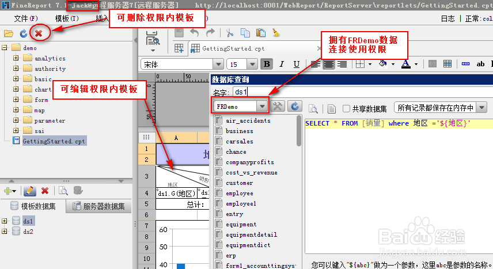Image resolution: width=493 pixels, height=269 pixels.
Task: Preview the selected dataset
Action: tap(63, 191)
